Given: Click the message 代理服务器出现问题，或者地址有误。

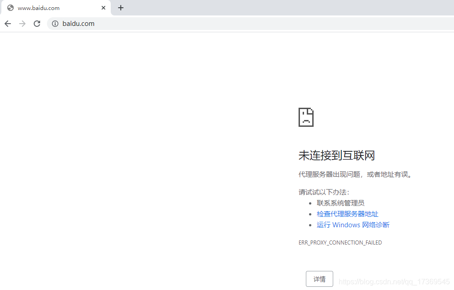Looking at the screenshot, I should [x=355, y=175].
